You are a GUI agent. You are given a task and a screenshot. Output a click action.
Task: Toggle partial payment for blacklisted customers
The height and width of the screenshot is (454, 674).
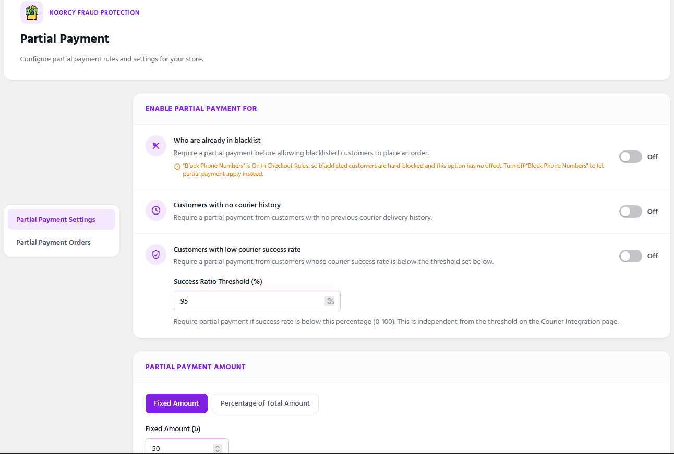pos(631,157)
